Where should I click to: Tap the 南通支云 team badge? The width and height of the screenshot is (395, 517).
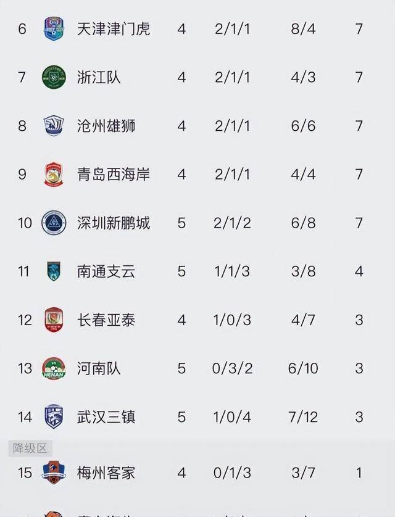tap(54, 271)
